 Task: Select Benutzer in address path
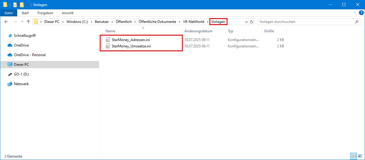(101, 22)
